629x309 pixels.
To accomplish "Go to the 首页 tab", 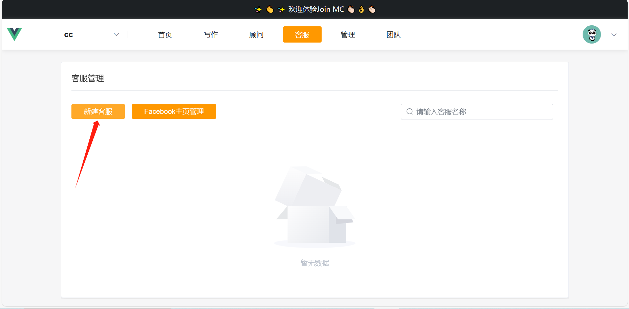I will point(165,35).
